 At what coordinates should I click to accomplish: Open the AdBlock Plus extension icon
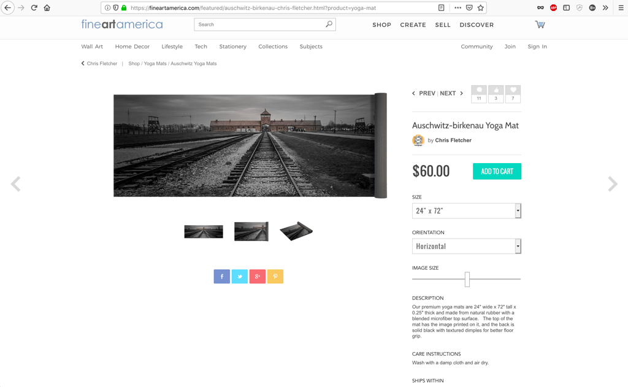(x=554, y=7)
